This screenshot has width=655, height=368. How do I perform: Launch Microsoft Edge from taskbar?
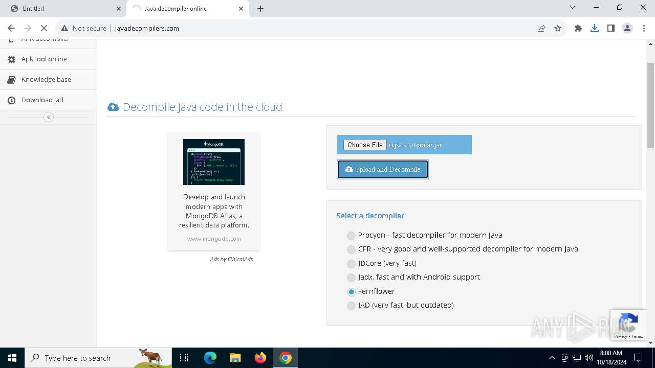pyautogui.click(x=210, y=358)
